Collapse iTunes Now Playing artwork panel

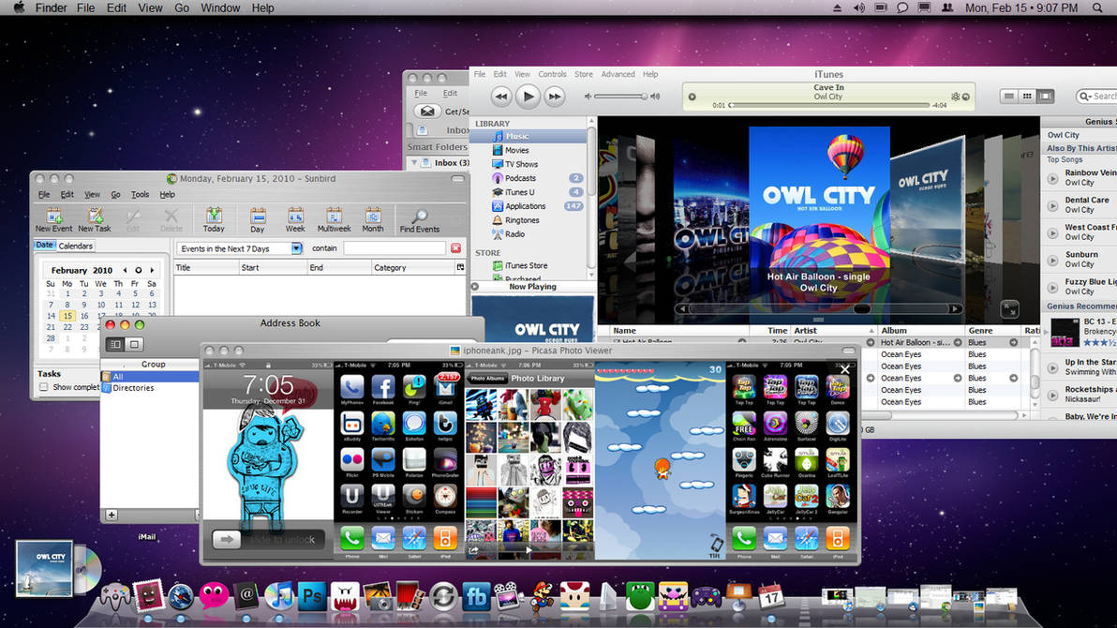(x=475, y=287)
